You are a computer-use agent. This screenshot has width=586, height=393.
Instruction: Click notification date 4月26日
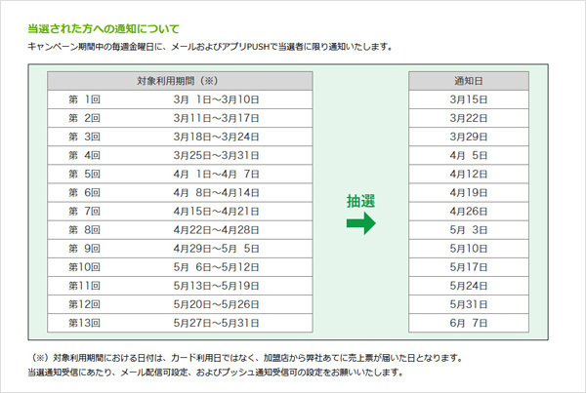coord(469,212)
